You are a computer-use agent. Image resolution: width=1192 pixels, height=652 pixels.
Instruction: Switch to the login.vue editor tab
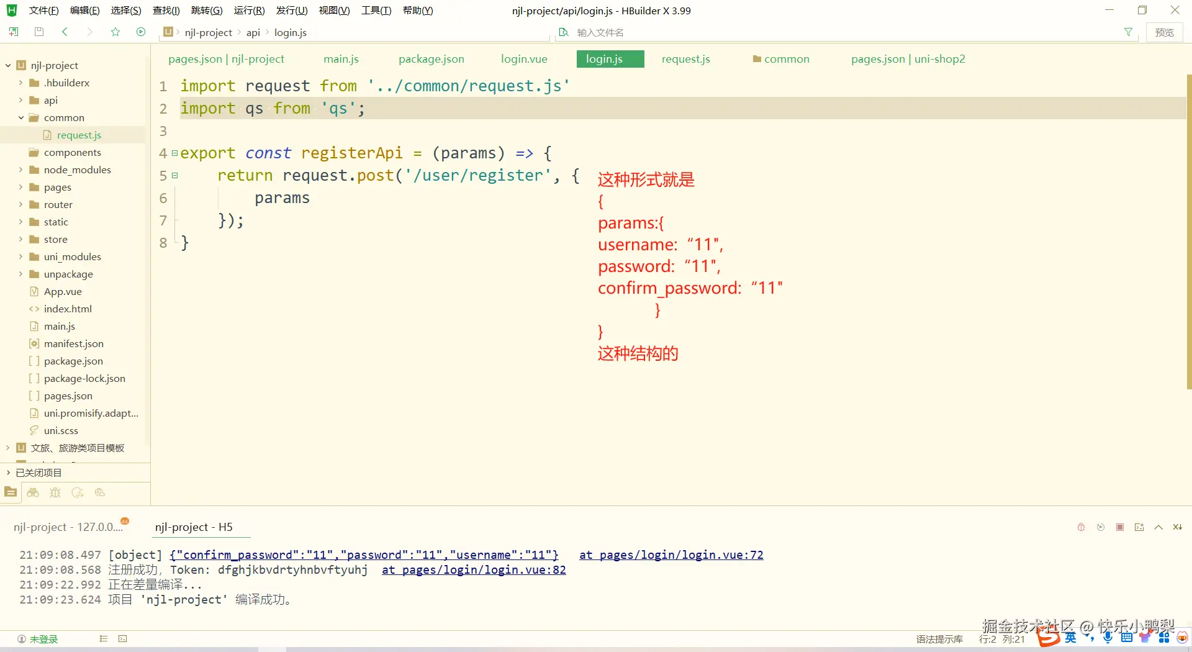(524, 59)
